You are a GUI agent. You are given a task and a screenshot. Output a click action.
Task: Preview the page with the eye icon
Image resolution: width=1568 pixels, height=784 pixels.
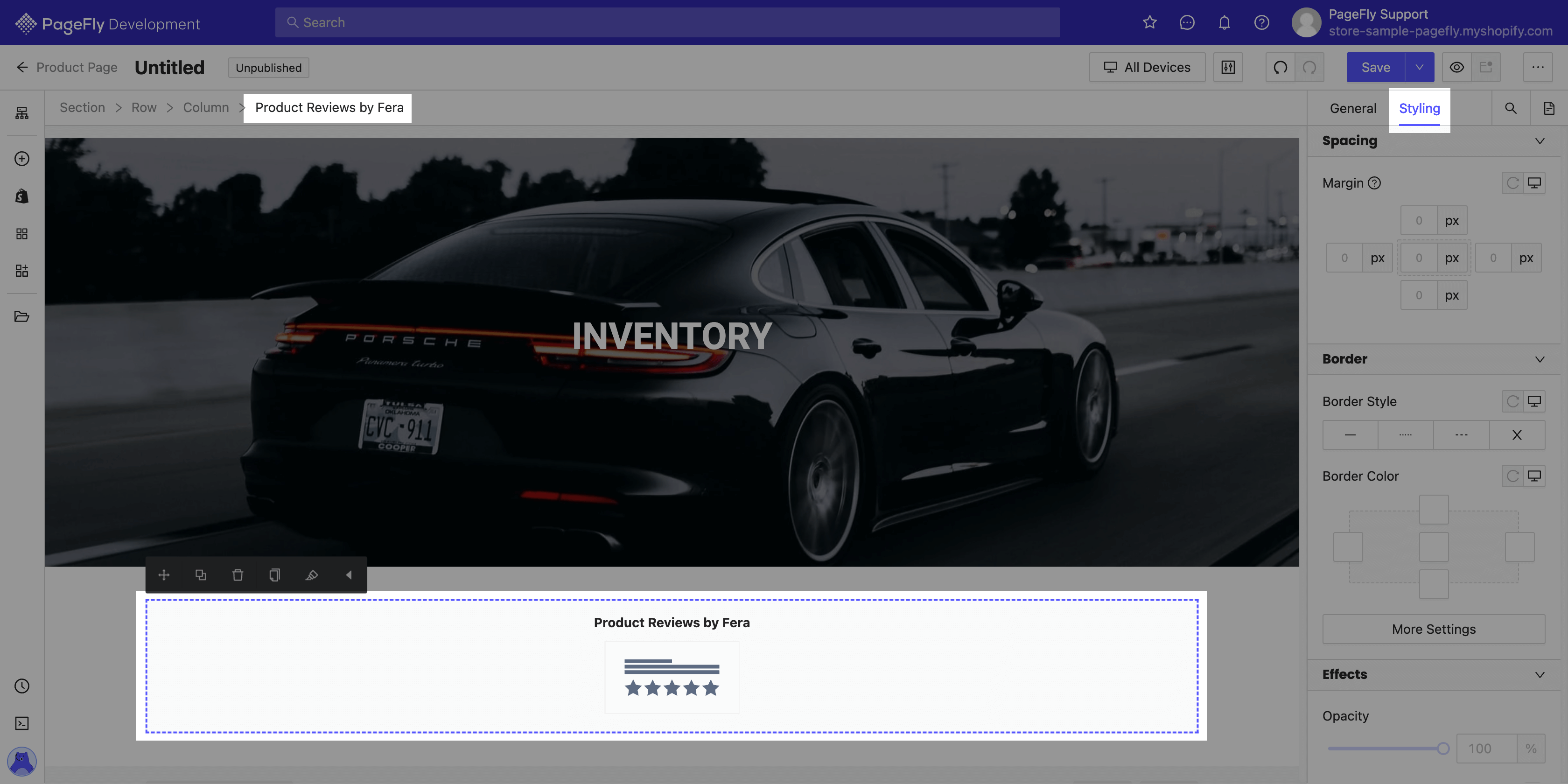click(1456, 67)
